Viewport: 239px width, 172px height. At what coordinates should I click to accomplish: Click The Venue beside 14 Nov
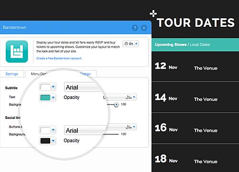[x=206, y=99]
